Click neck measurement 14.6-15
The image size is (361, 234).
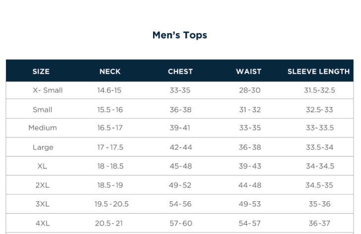(x=109, y=91)
